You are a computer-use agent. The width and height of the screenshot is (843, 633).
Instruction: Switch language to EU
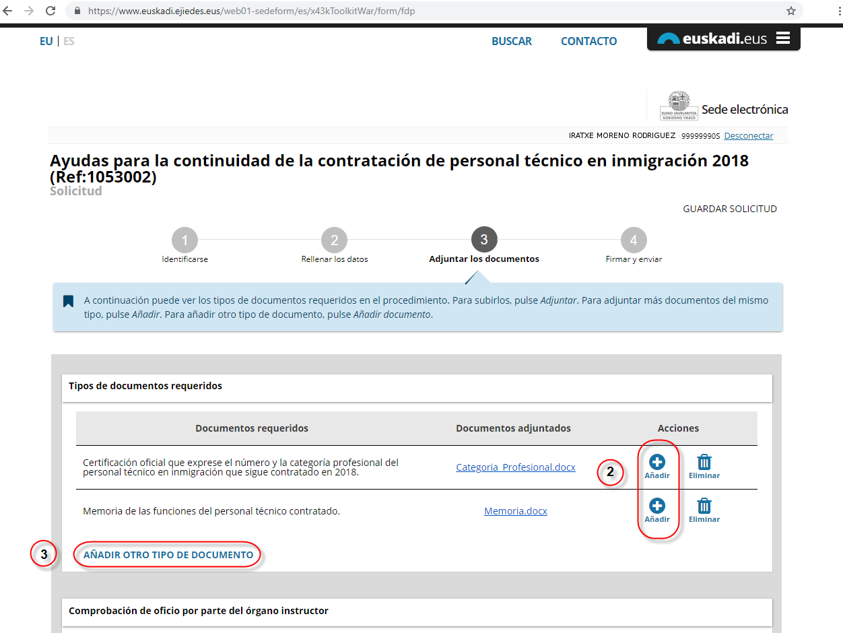[x=46, y=41]
